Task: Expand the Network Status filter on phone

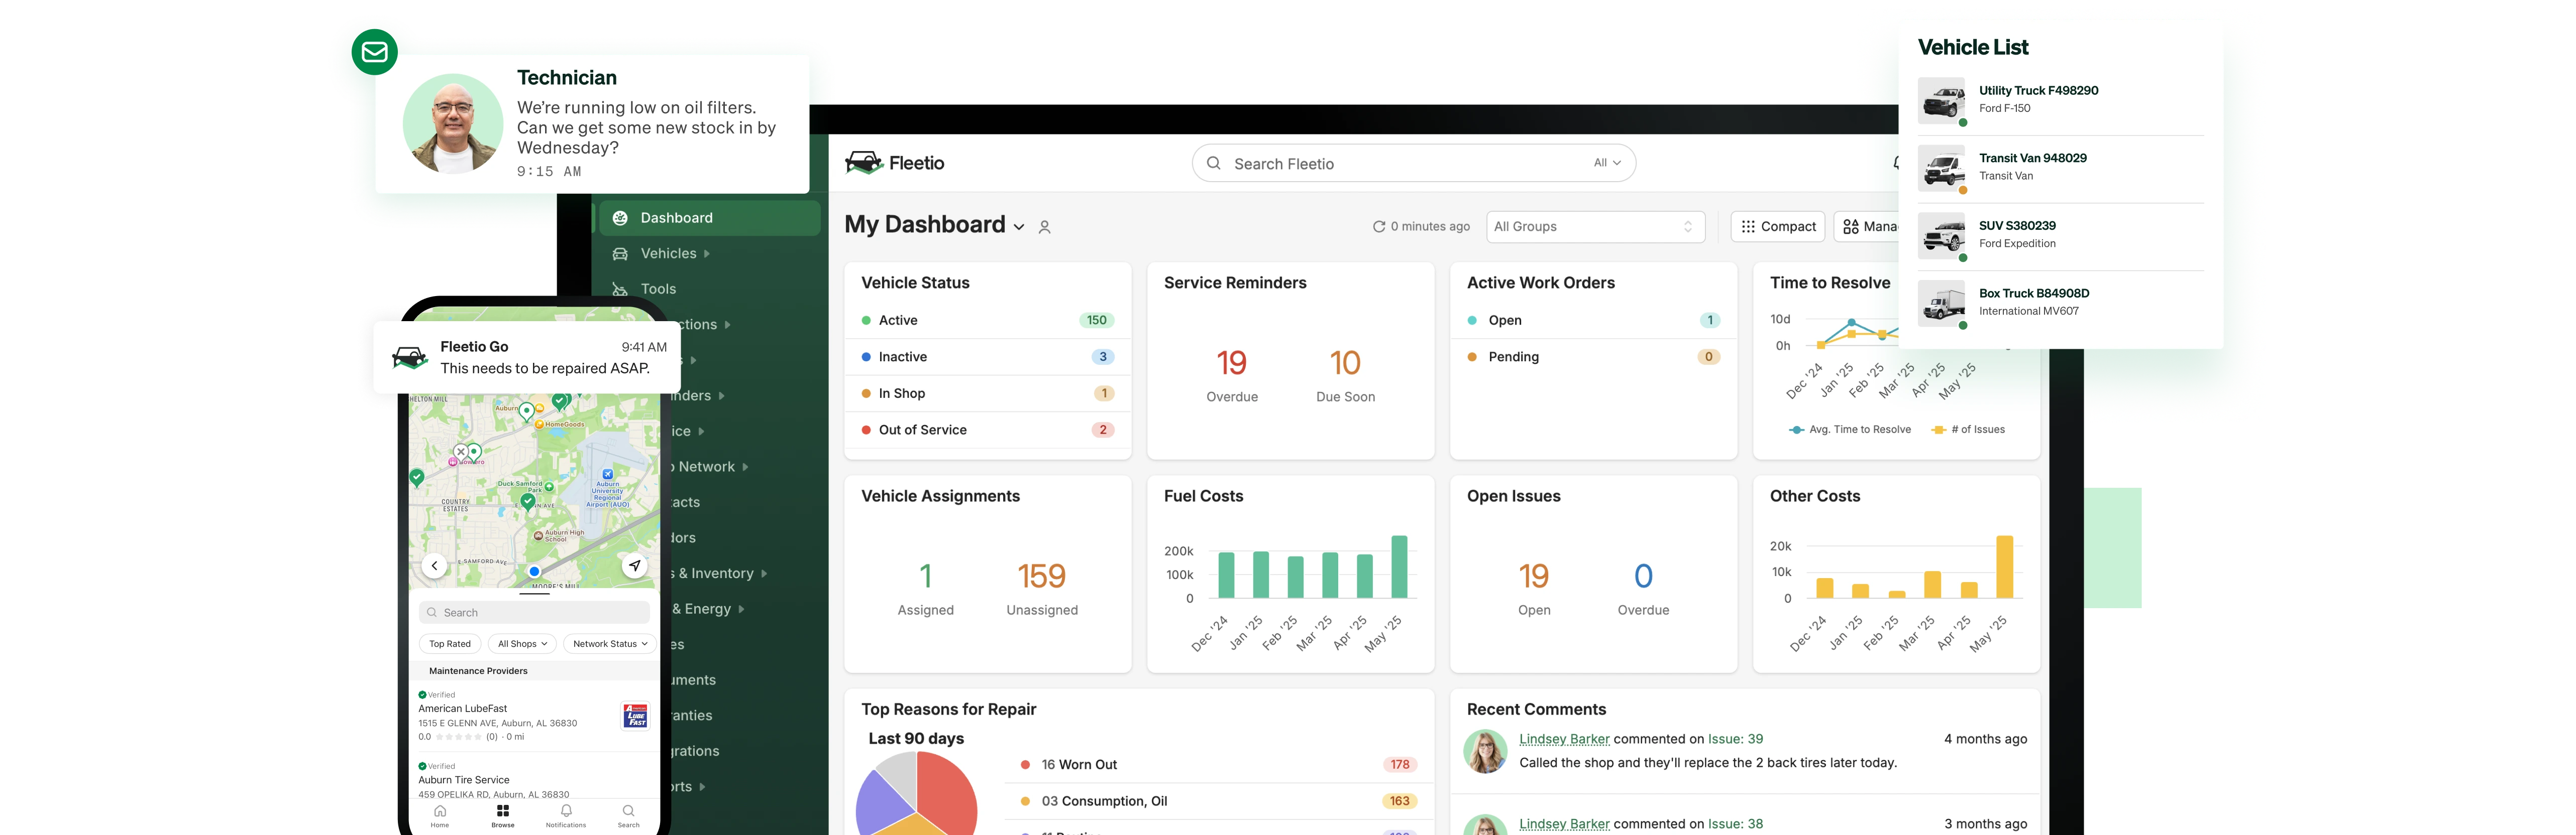Action: (610, 644)
